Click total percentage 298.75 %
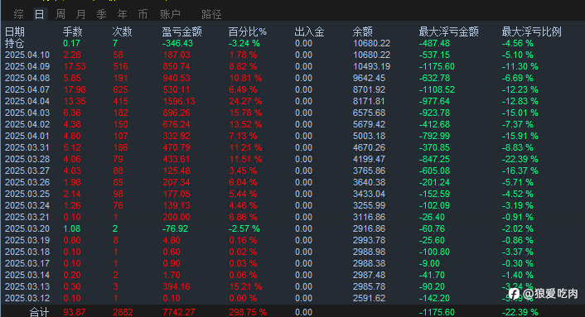Screen dimensions: 585x317 248,312
